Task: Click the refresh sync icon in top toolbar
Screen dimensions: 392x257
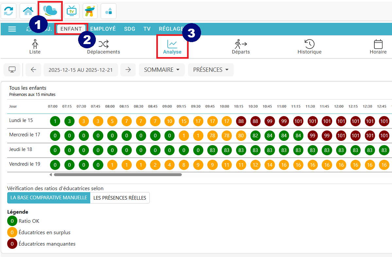Action: pos(9,11)
